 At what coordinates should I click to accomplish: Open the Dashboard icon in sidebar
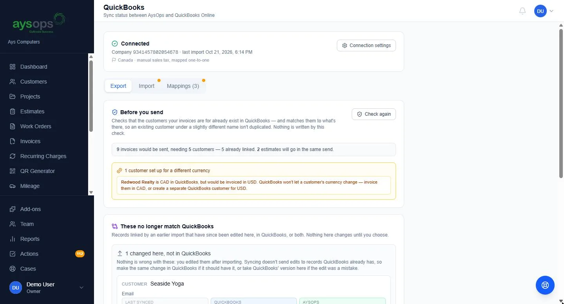coord(13,67)
